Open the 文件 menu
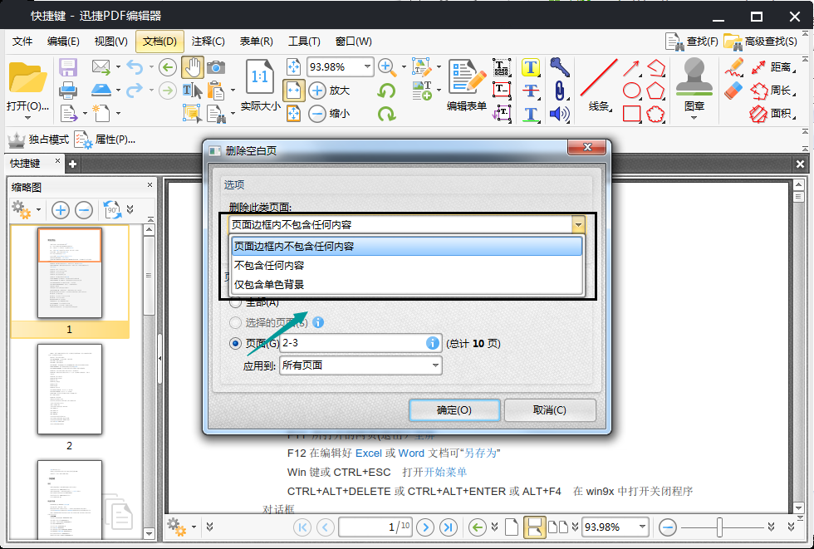 [22, 42]
